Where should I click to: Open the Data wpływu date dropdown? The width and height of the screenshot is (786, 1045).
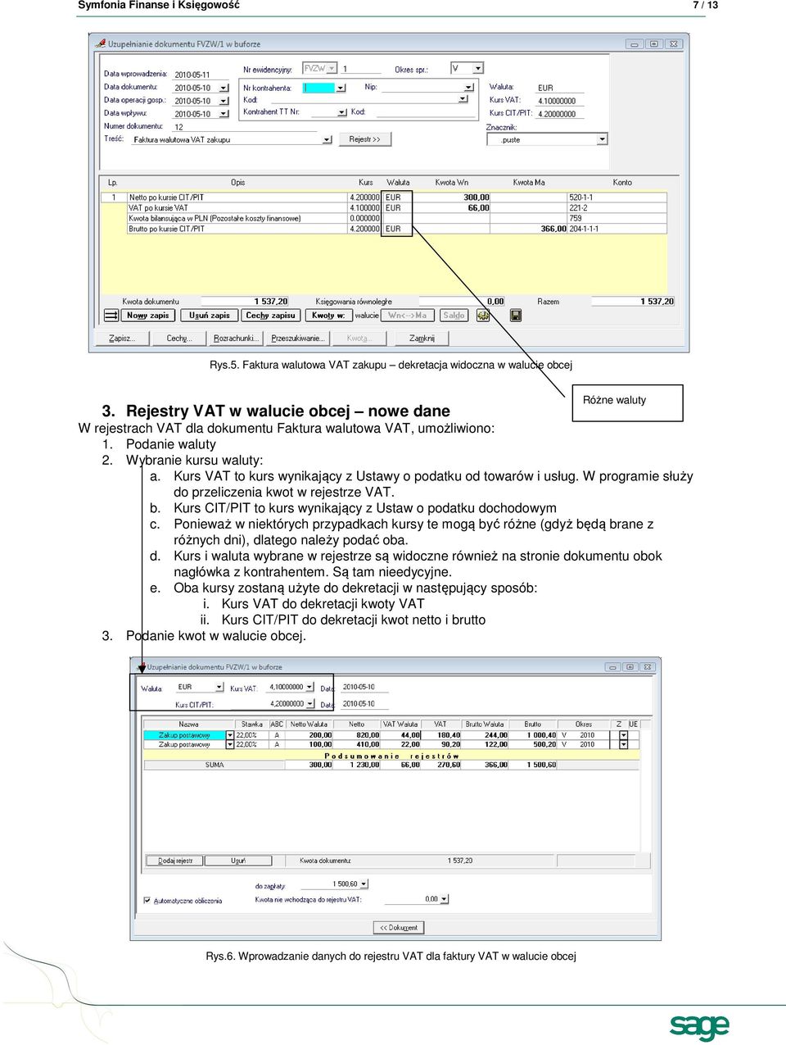click(224, 114)
